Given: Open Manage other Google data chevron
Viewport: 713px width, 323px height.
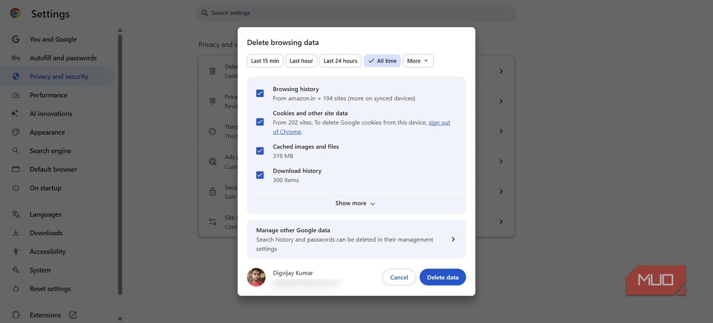Looking at the screenshot, I should [453, 240].
